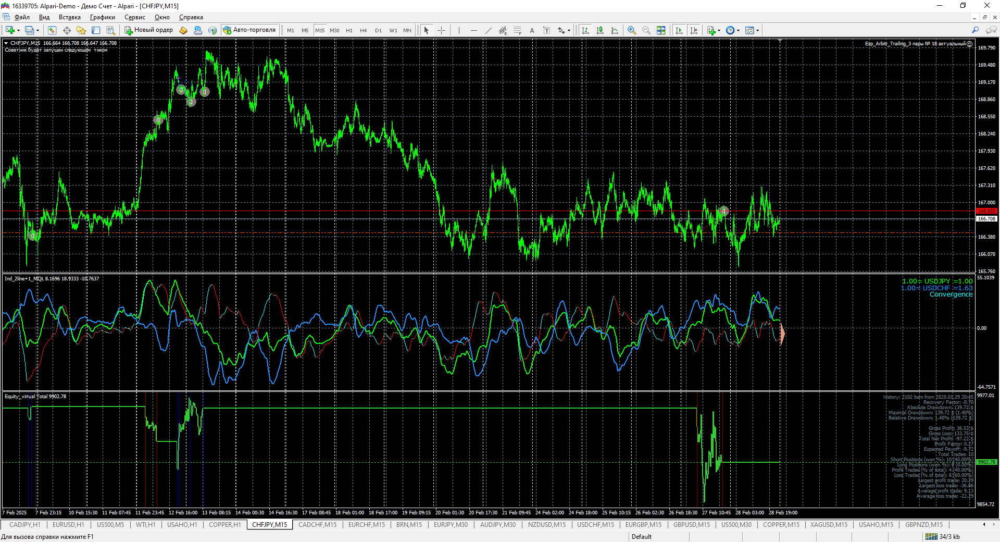The height and width of the screenshot is (542, 1000).
Task: Select the Fibonacci Retracement tool
Action: 517,30
